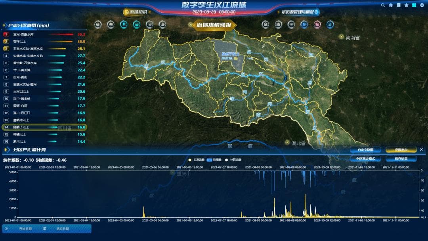Select highlighted row 14 with value 16.0
428x241 pixels.
click(x=44, y=127)
